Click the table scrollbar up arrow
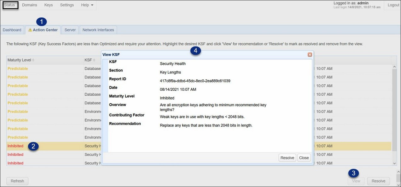This screenshot has height=187, width=401. point(394,67)
